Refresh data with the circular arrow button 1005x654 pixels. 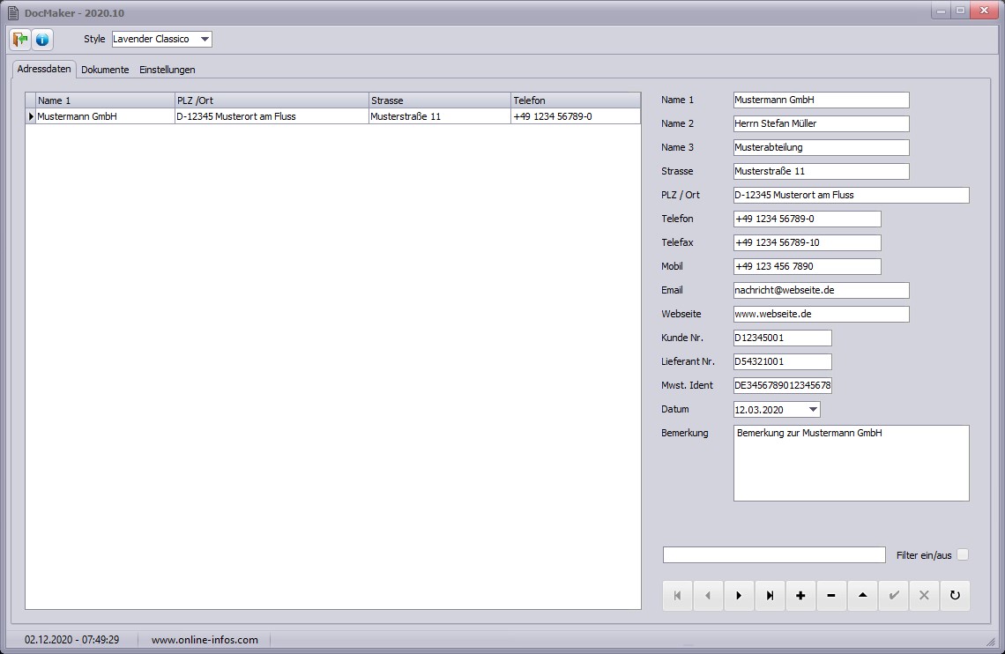(x=955, y=596)
